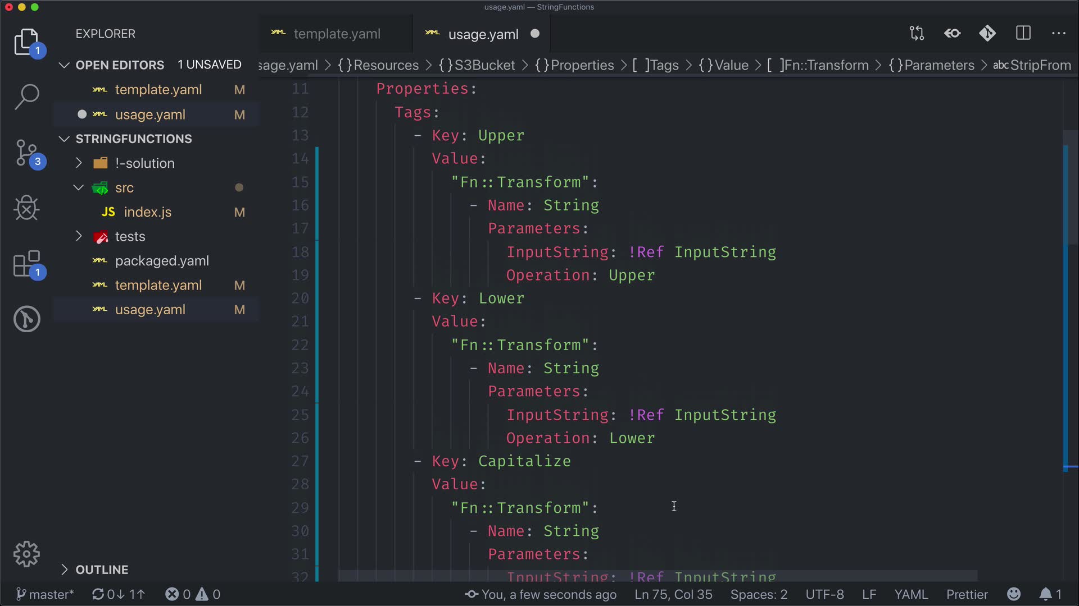Open index.js in the explorer
The width and height of the screenshot is (1079, 606).
[147, 212]
